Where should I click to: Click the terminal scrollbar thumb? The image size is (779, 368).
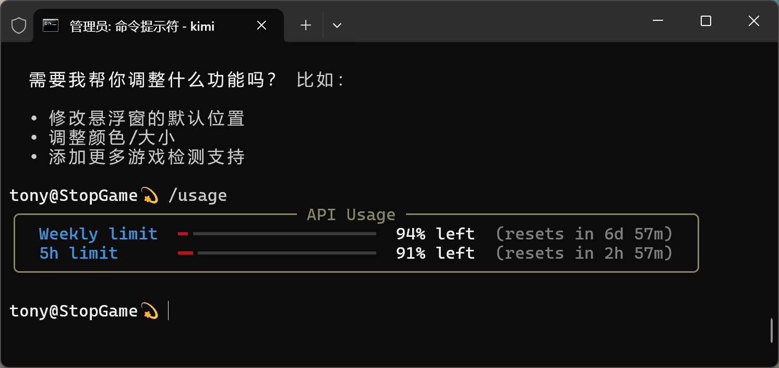[772, 331]
